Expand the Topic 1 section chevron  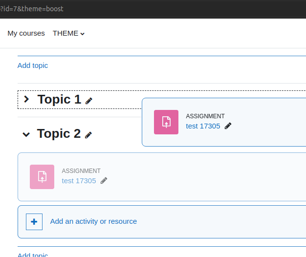click(x=26, y=99)
